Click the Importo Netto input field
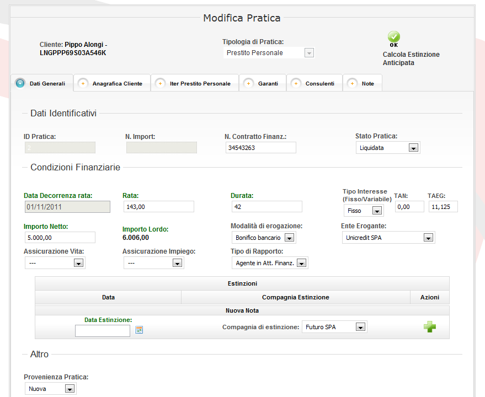 tap(60, 238)
